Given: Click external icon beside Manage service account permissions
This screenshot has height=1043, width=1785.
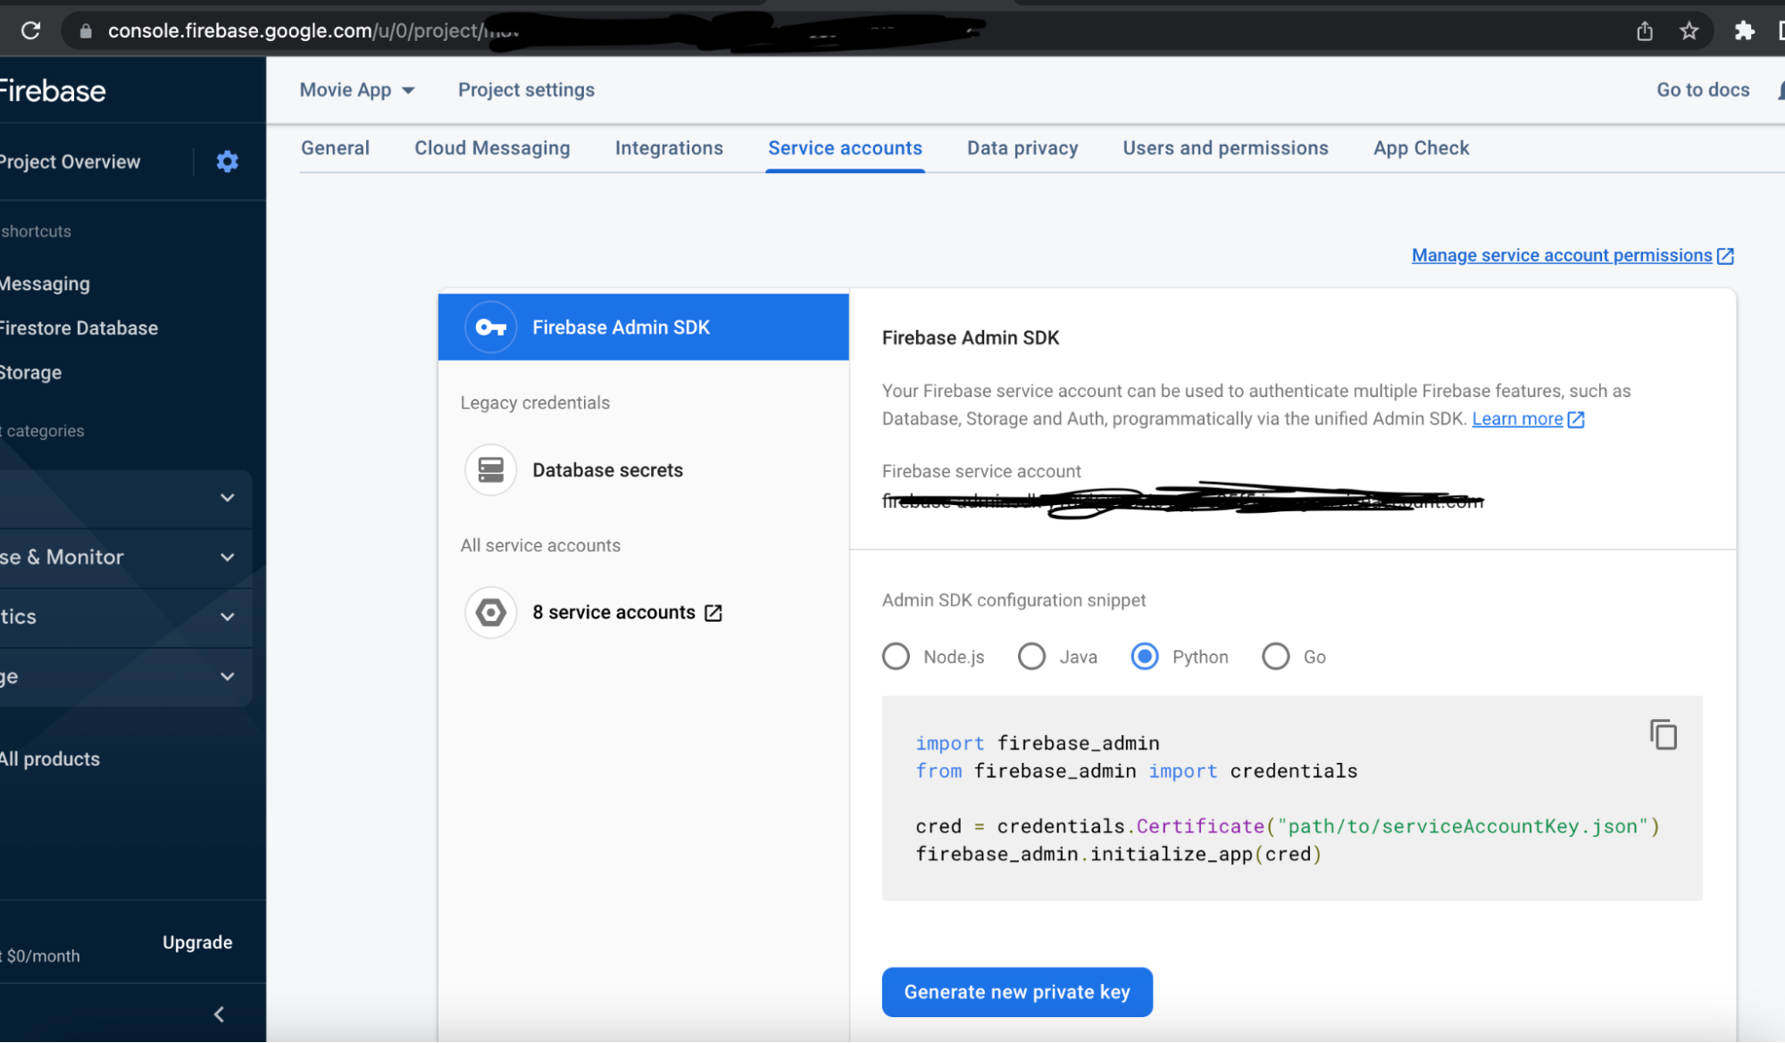Looking at the screenshot, I should (x=1725, y=256).
